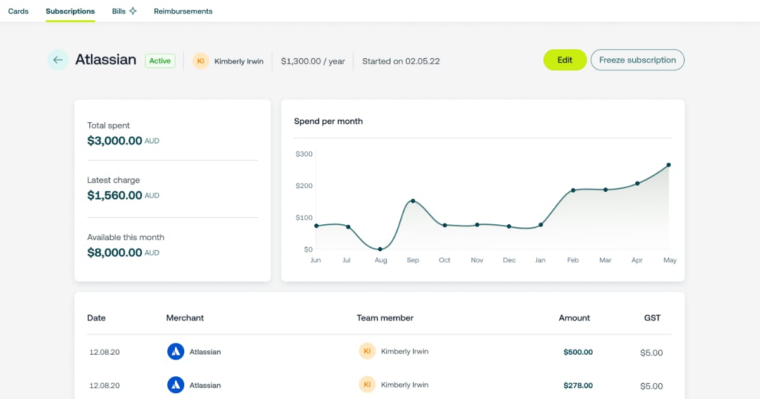760x399 pixels.
Task: Switch to the Cards tab
Action: [18, 11]
